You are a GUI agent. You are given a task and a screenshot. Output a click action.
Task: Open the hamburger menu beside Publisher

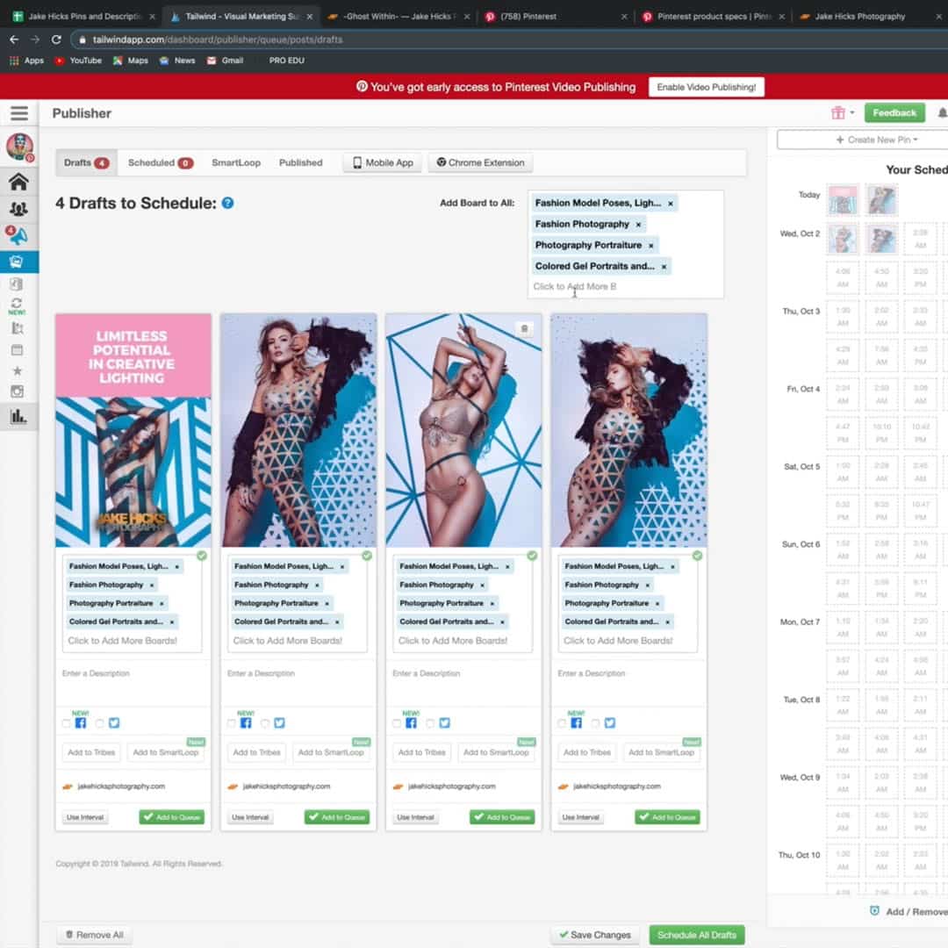(19, 113)
